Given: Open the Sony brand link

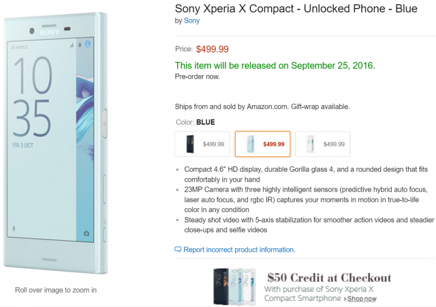Looking at the screenshot, I should [192, 20].
